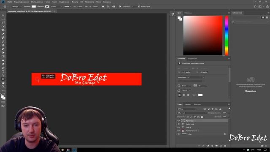This screenshot has width=270, height=152.
Task: Delete layer with the trash icon
Action: point(225,146)
